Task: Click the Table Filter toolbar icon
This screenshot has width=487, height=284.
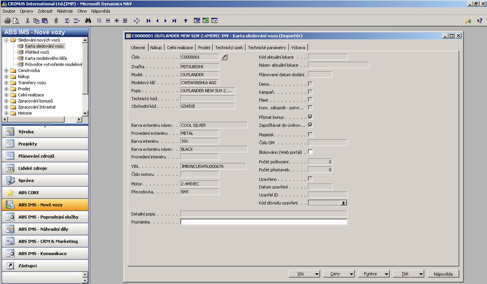Action: (x=108, y=21)
